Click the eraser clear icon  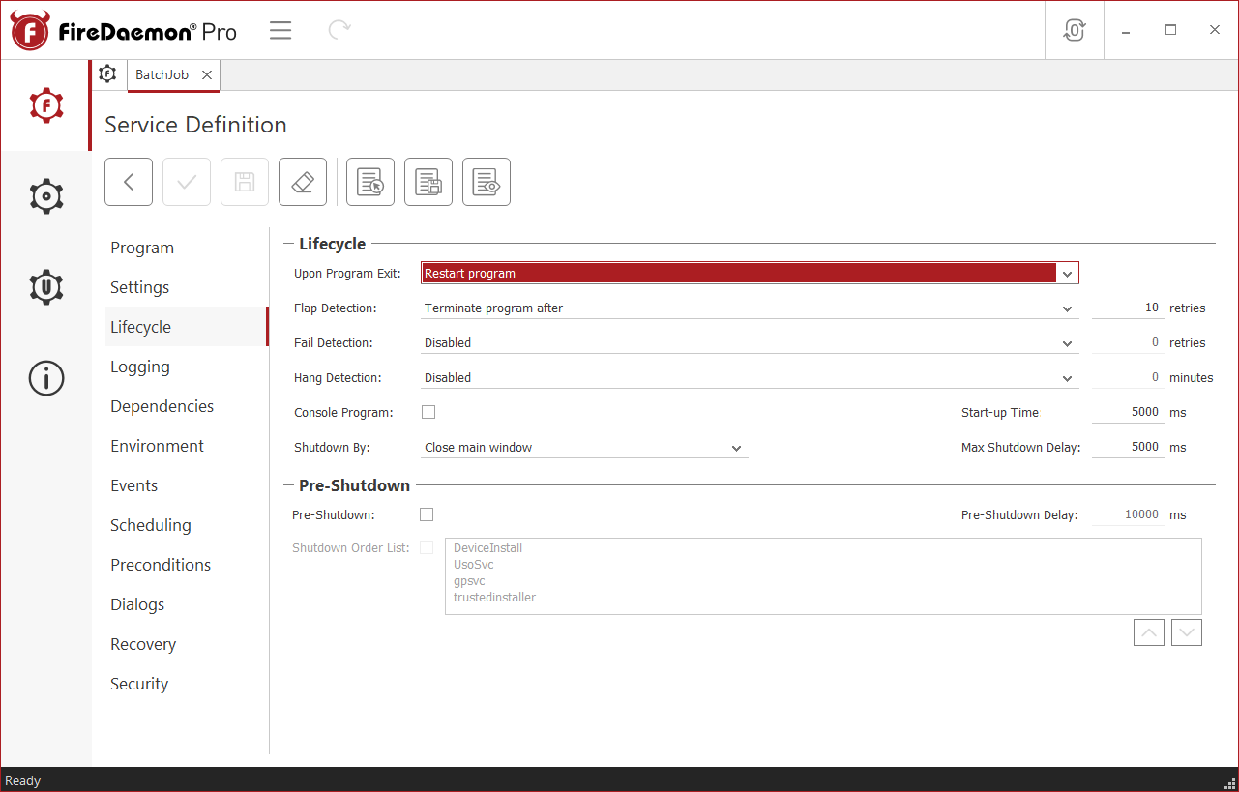pyautogui.click(x=303, y=182)
